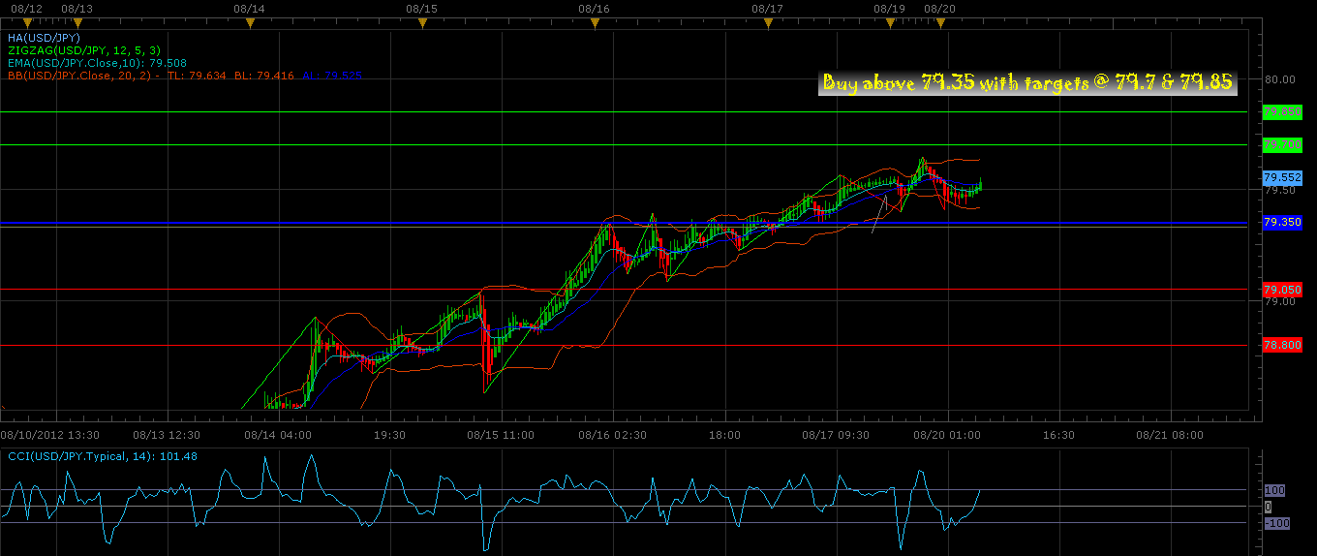Click the red 78.800 price level tag
The image size is (1317, 556).
coord(1282,345)
